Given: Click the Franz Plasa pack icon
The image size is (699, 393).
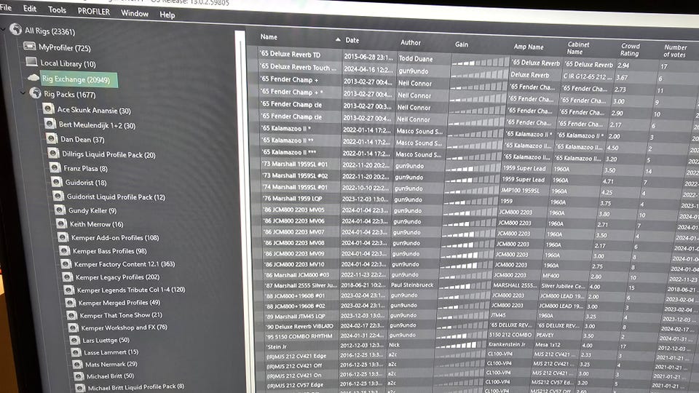Looking at the screenshot, I should pyautogui.click(x=55, y=167).
